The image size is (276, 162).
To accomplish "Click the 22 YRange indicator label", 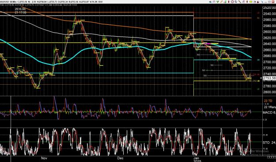I will point(270,107).
